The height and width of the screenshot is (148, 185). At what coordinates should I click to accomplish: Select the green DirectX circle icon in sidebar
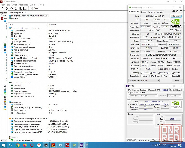[x=5, y=94]
